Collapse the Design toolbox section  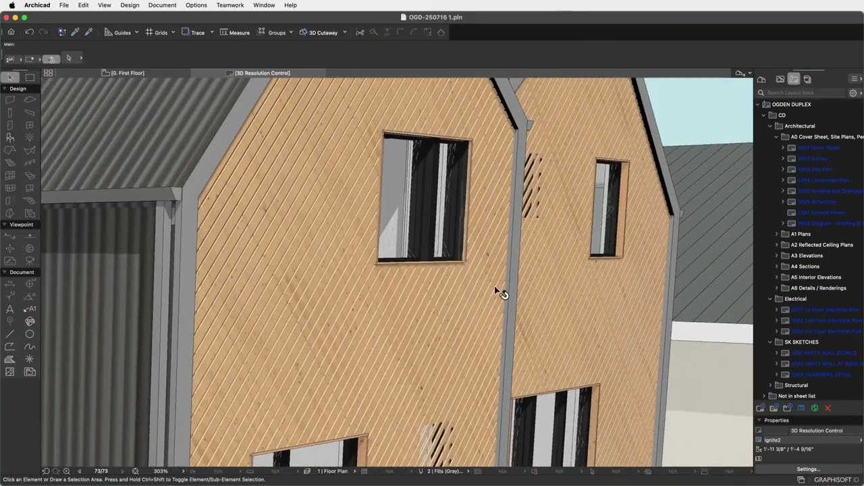tap(4, 88)
